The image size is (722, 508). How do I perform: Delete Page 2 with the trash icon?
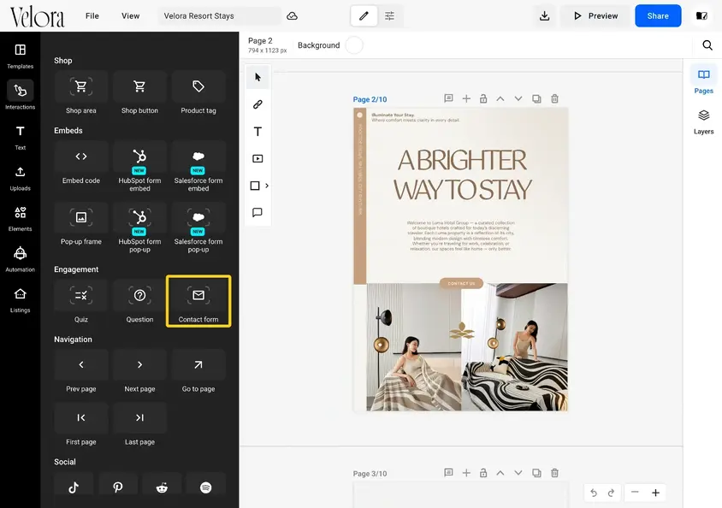pyautogui.click(x=555, y=98)
